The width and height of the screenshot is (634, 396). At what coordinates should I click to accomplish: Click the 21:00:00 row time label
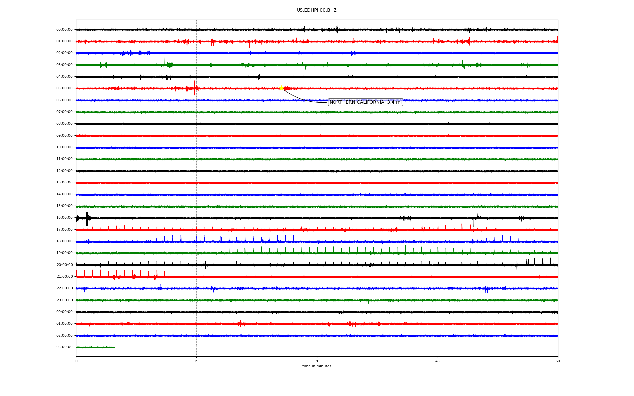coord(64,277)
